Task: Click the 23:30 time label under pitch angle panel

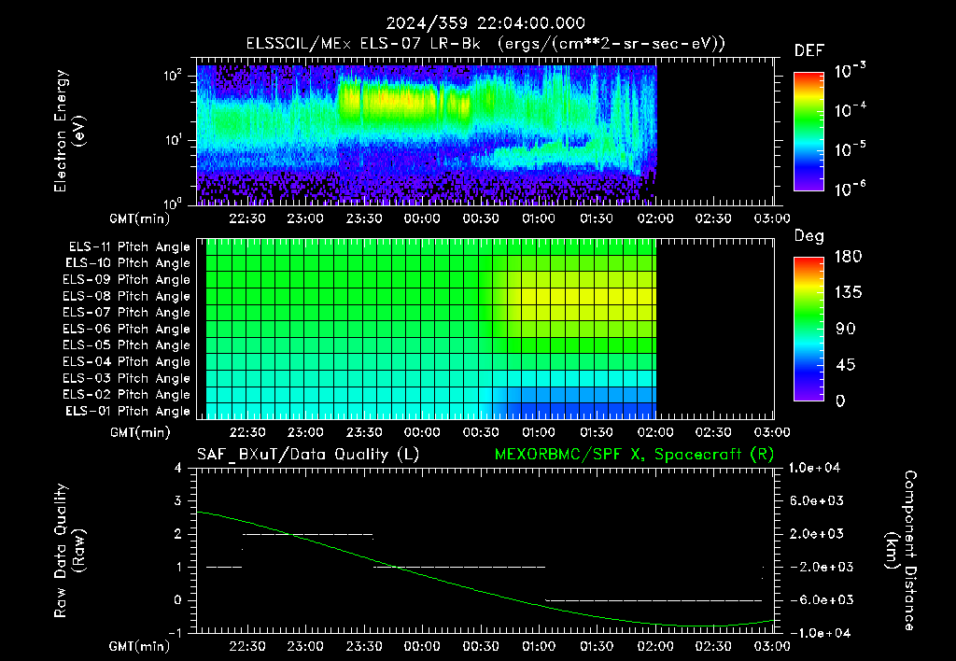Action: pos(364,433)
